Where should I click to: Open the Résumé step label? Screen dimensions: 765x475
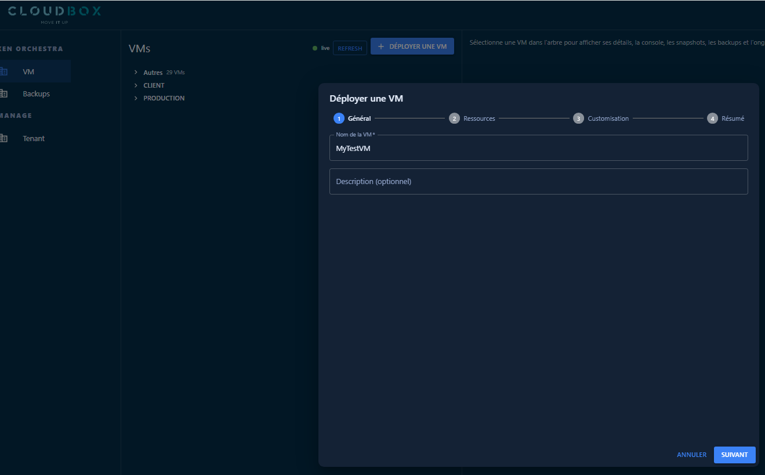coord(733,118)
